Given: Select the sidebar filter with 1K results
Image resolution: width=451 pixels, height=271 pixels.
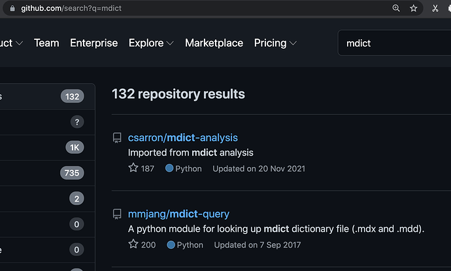Looking at the screenshot, I should click(47, 148).
